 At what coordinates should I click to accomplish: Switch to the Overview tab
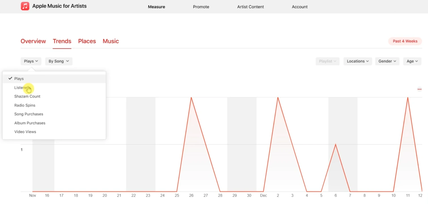pyautogui.click(x=33, y=41)
